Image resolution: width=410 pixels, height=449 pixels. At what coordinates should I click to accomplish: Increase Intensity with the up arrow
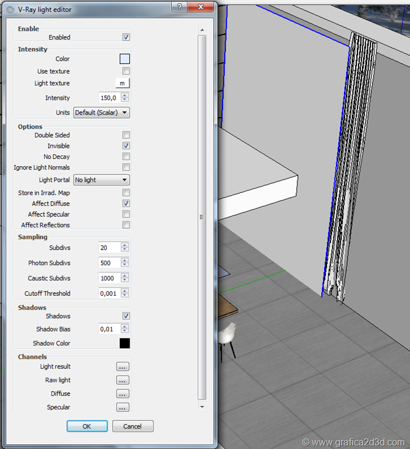pos(125,95)
